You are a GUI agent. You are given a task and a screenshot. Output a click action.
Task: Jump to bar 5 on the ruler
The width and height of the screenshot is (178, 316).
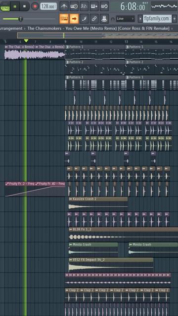[x=5, y=41]
